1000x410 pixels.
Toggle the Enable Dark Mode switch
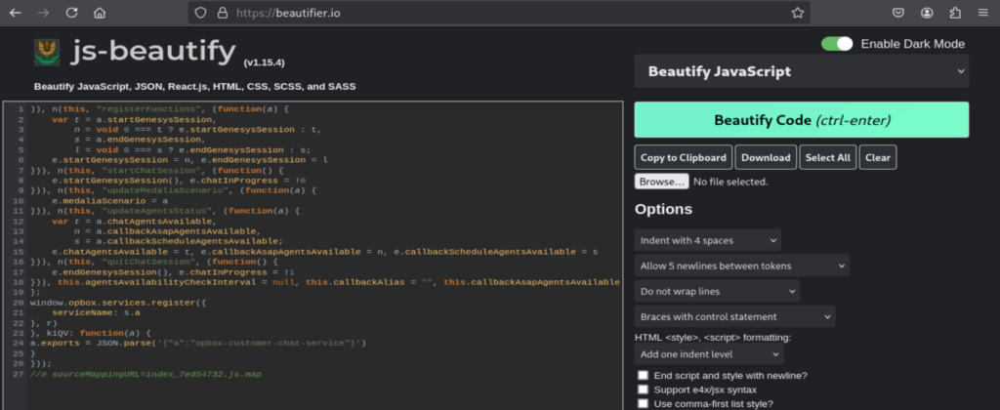(x=837, y=43)
